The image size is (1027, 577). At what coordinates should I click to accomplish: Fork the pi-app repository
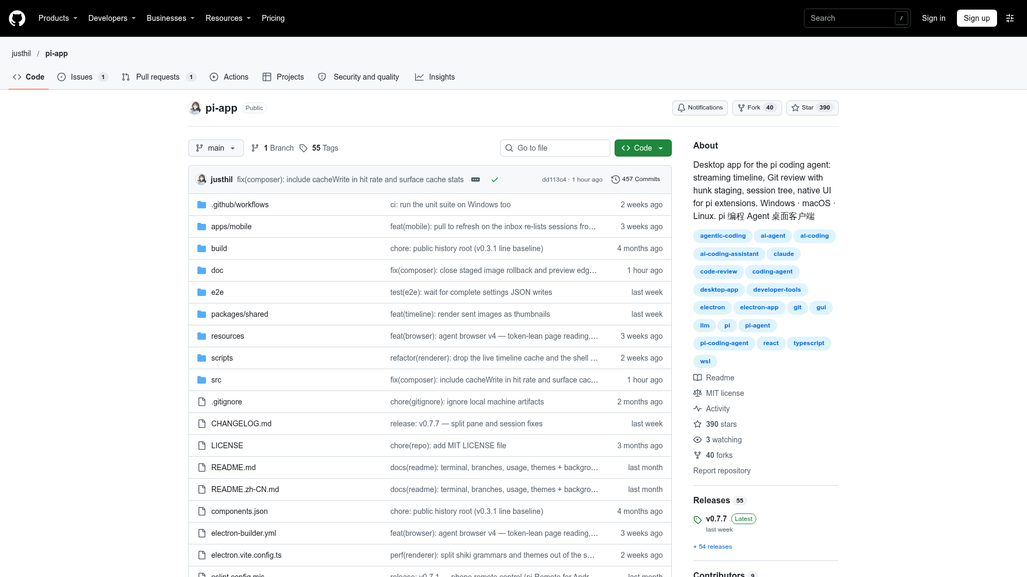tap(757, 108)
